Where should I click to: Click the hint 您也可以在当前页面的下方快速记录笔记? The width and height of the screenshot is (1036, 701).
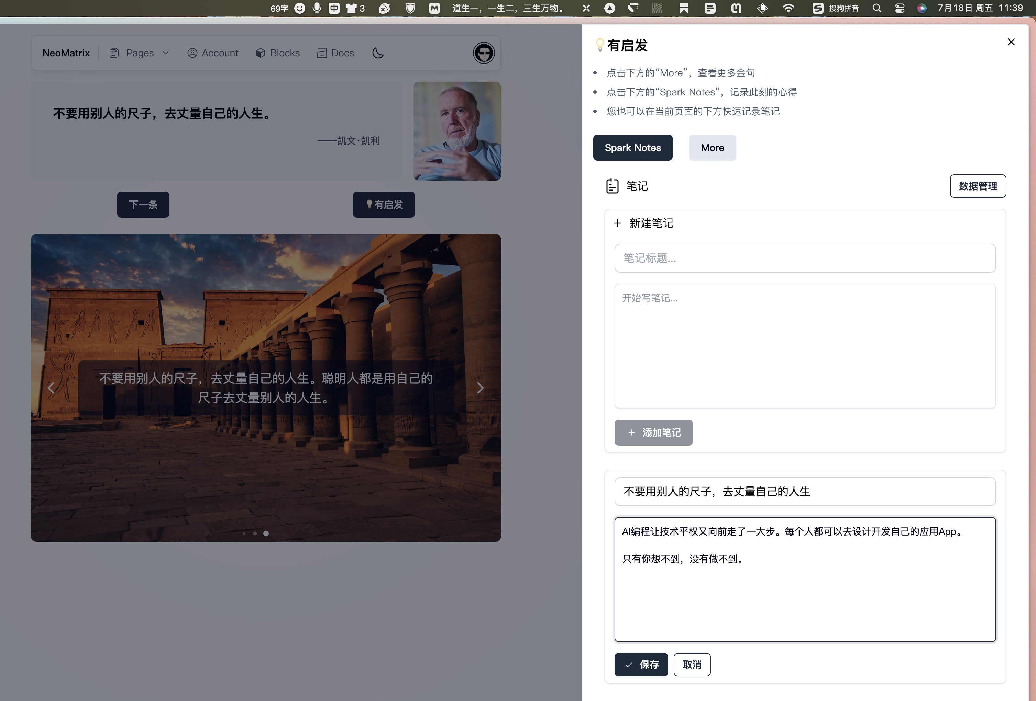tap(693, 111)
